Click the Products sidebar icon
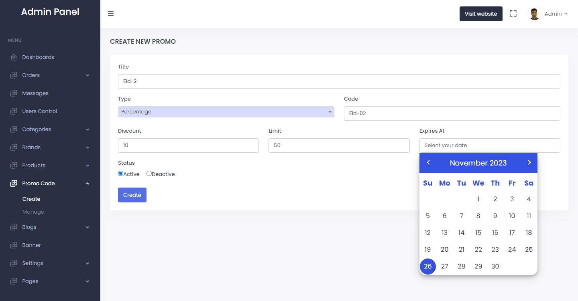Image resolution: width=578 pixels, height=301 pixels. click(x=14, y=166)
